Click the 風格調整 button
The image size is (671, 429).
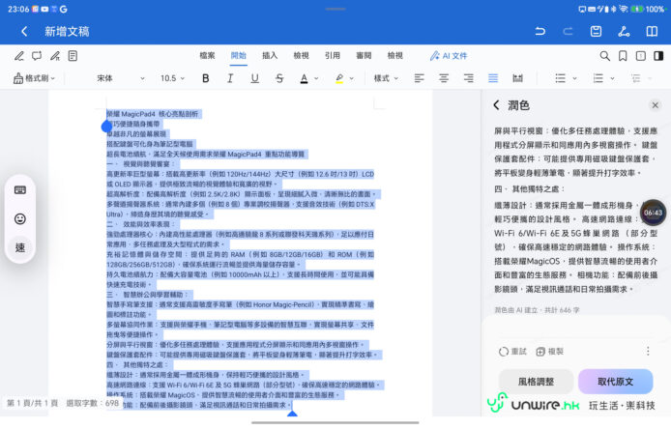[537, 382]
